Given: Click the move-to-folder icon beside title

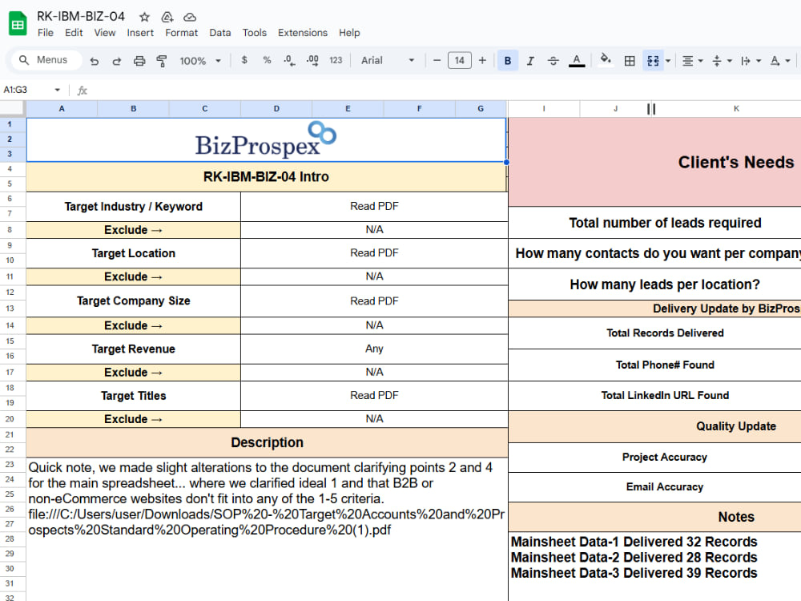Looking at the screenshot, I should click(x=167, y=17).
